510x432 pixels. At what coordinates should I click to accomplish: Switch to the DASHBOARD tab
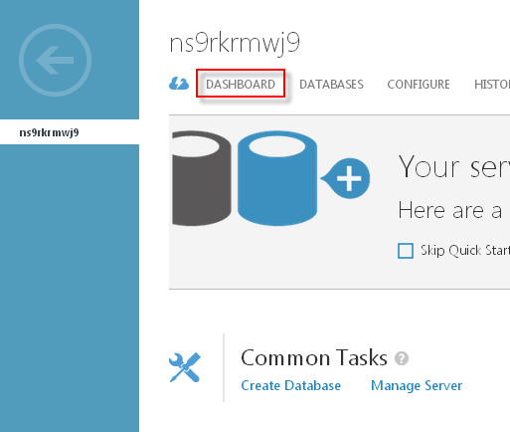241,85
